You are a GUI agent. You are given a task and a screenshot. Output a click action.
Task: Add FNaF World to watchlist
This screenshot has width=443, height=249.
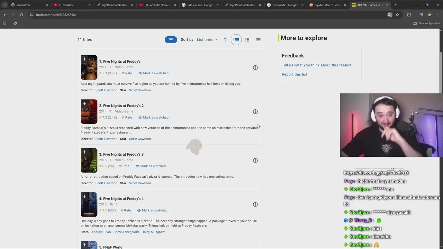[x=84, y=245]
